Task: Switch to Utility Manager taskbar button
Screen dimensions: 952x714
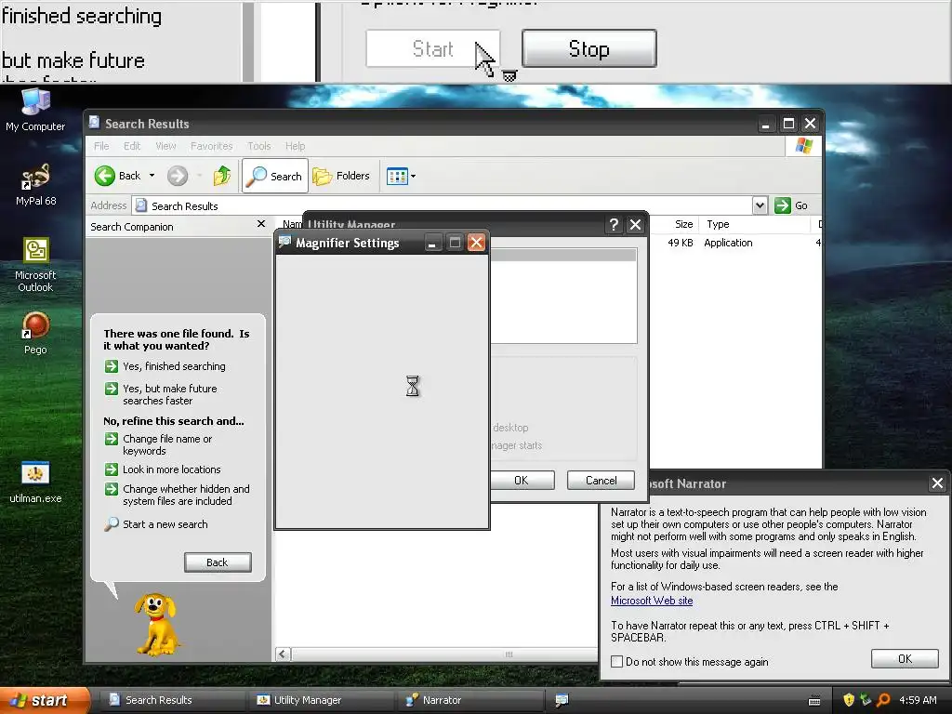Action: click(322, 700)
